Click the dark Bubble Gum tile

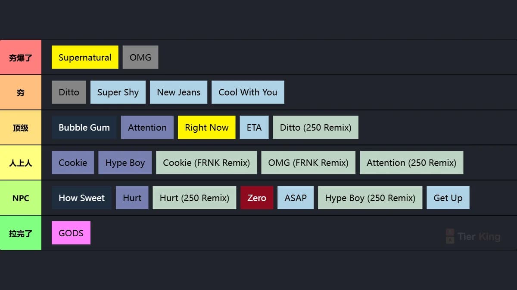tap(84, 128)
